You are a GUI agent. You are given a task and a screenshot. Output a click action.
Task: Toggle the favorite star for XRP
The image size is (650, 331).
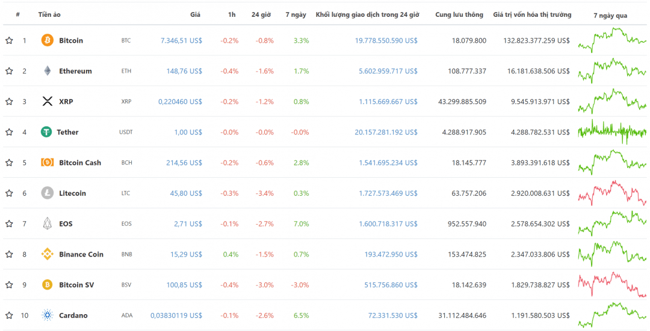(9, 102)
